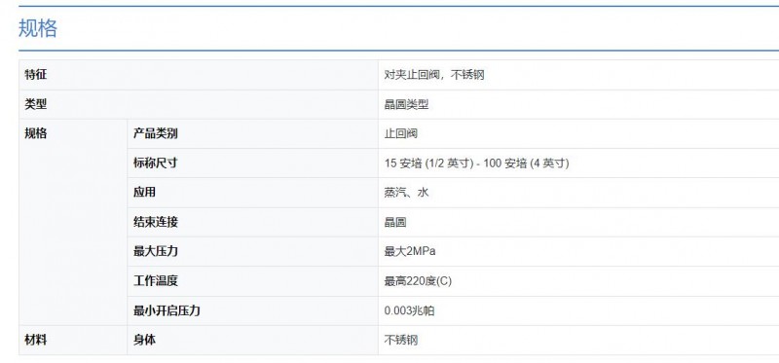779x363 pixels.
Task: Select the 标称尺寸 label cell
Action: point(252,163)
